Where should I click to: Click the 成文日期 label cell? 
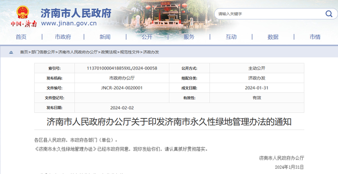[x=189, y=88]
